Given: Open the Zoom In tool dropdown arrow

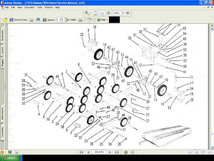Looking at the screenshot, I should tap(91, 13).
